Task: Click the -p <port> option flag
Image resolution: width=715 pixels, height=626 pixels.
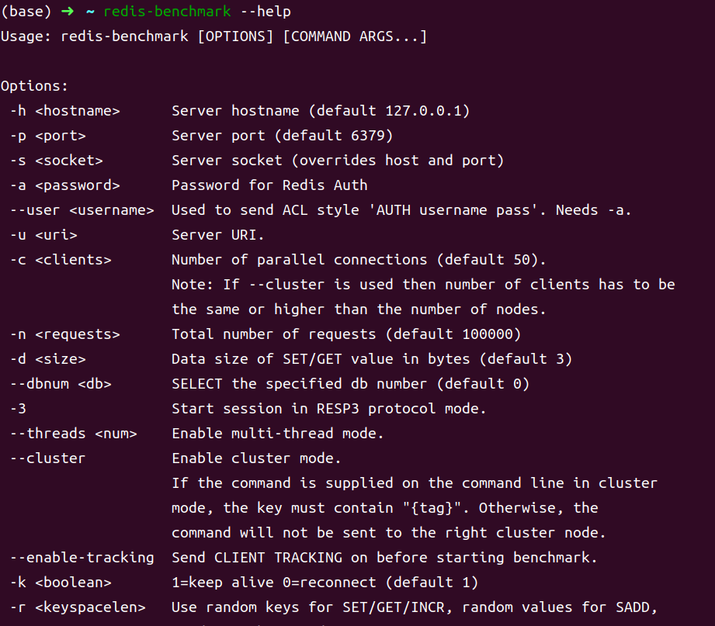Action: [48, 136]
